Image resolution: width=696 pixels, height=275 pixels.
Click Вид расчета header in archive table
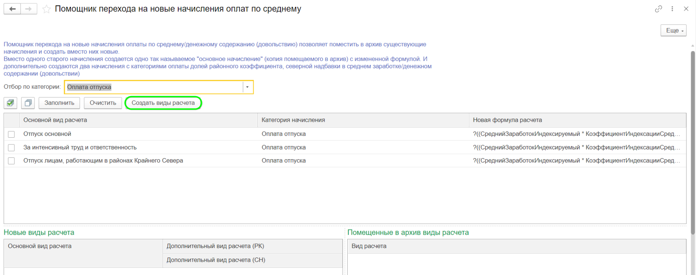tap(517, 246)
